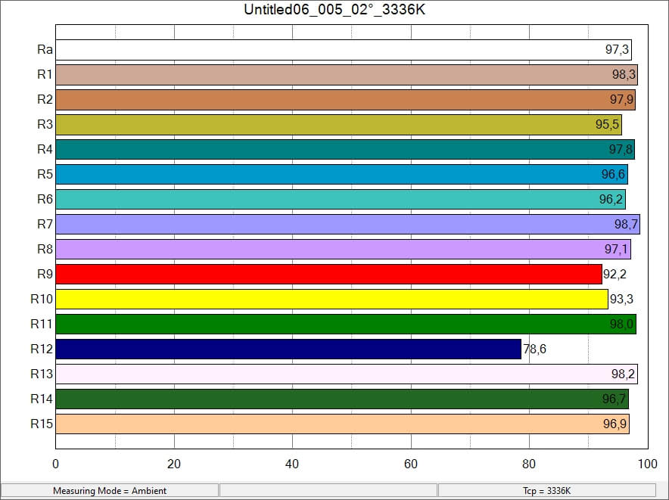Click the Measuring Mode = Ambient status panel

point(110,491)
